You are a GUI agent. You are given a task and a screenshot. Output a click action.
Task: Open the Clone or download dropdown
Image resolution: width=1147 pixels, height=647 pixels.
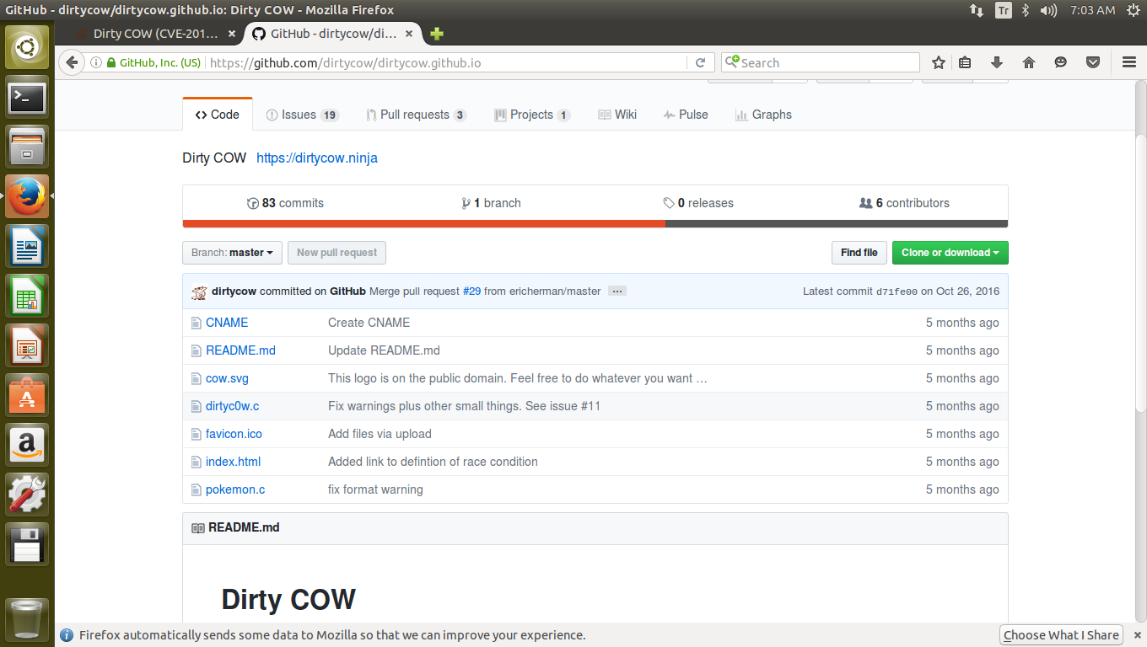pyautogui.click(x=950, y=253)
